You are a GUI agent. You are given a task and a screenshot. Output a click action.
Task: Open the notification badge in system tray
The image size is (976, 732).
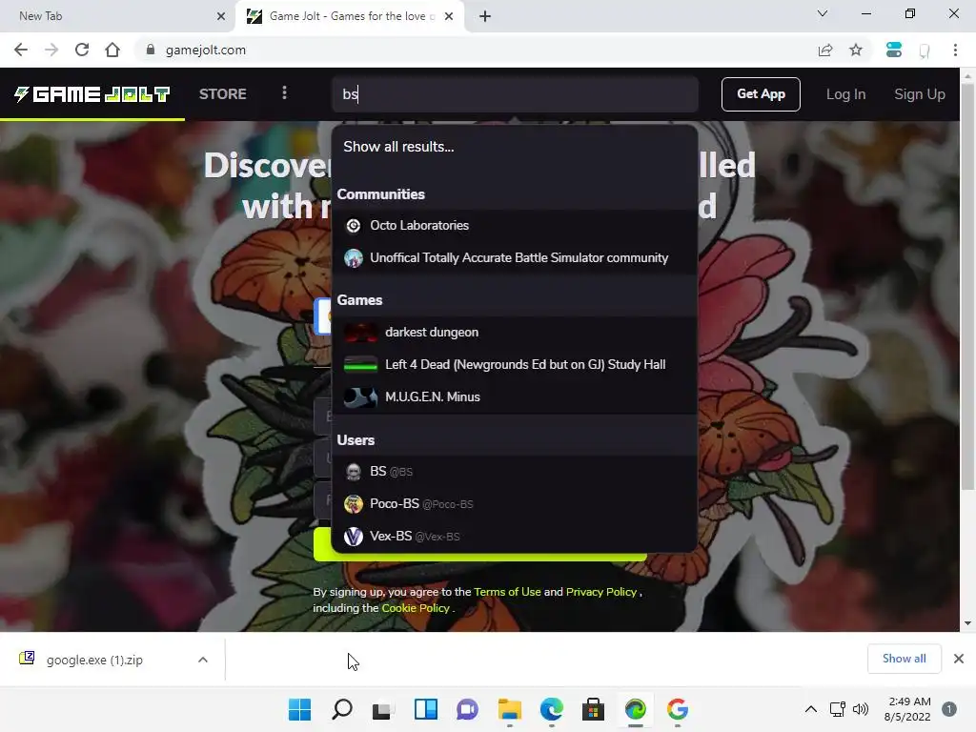948,709
